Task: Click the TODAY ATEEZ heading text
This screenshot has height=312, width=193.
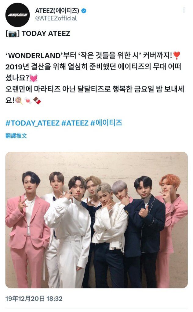Action: pos(46,34)
